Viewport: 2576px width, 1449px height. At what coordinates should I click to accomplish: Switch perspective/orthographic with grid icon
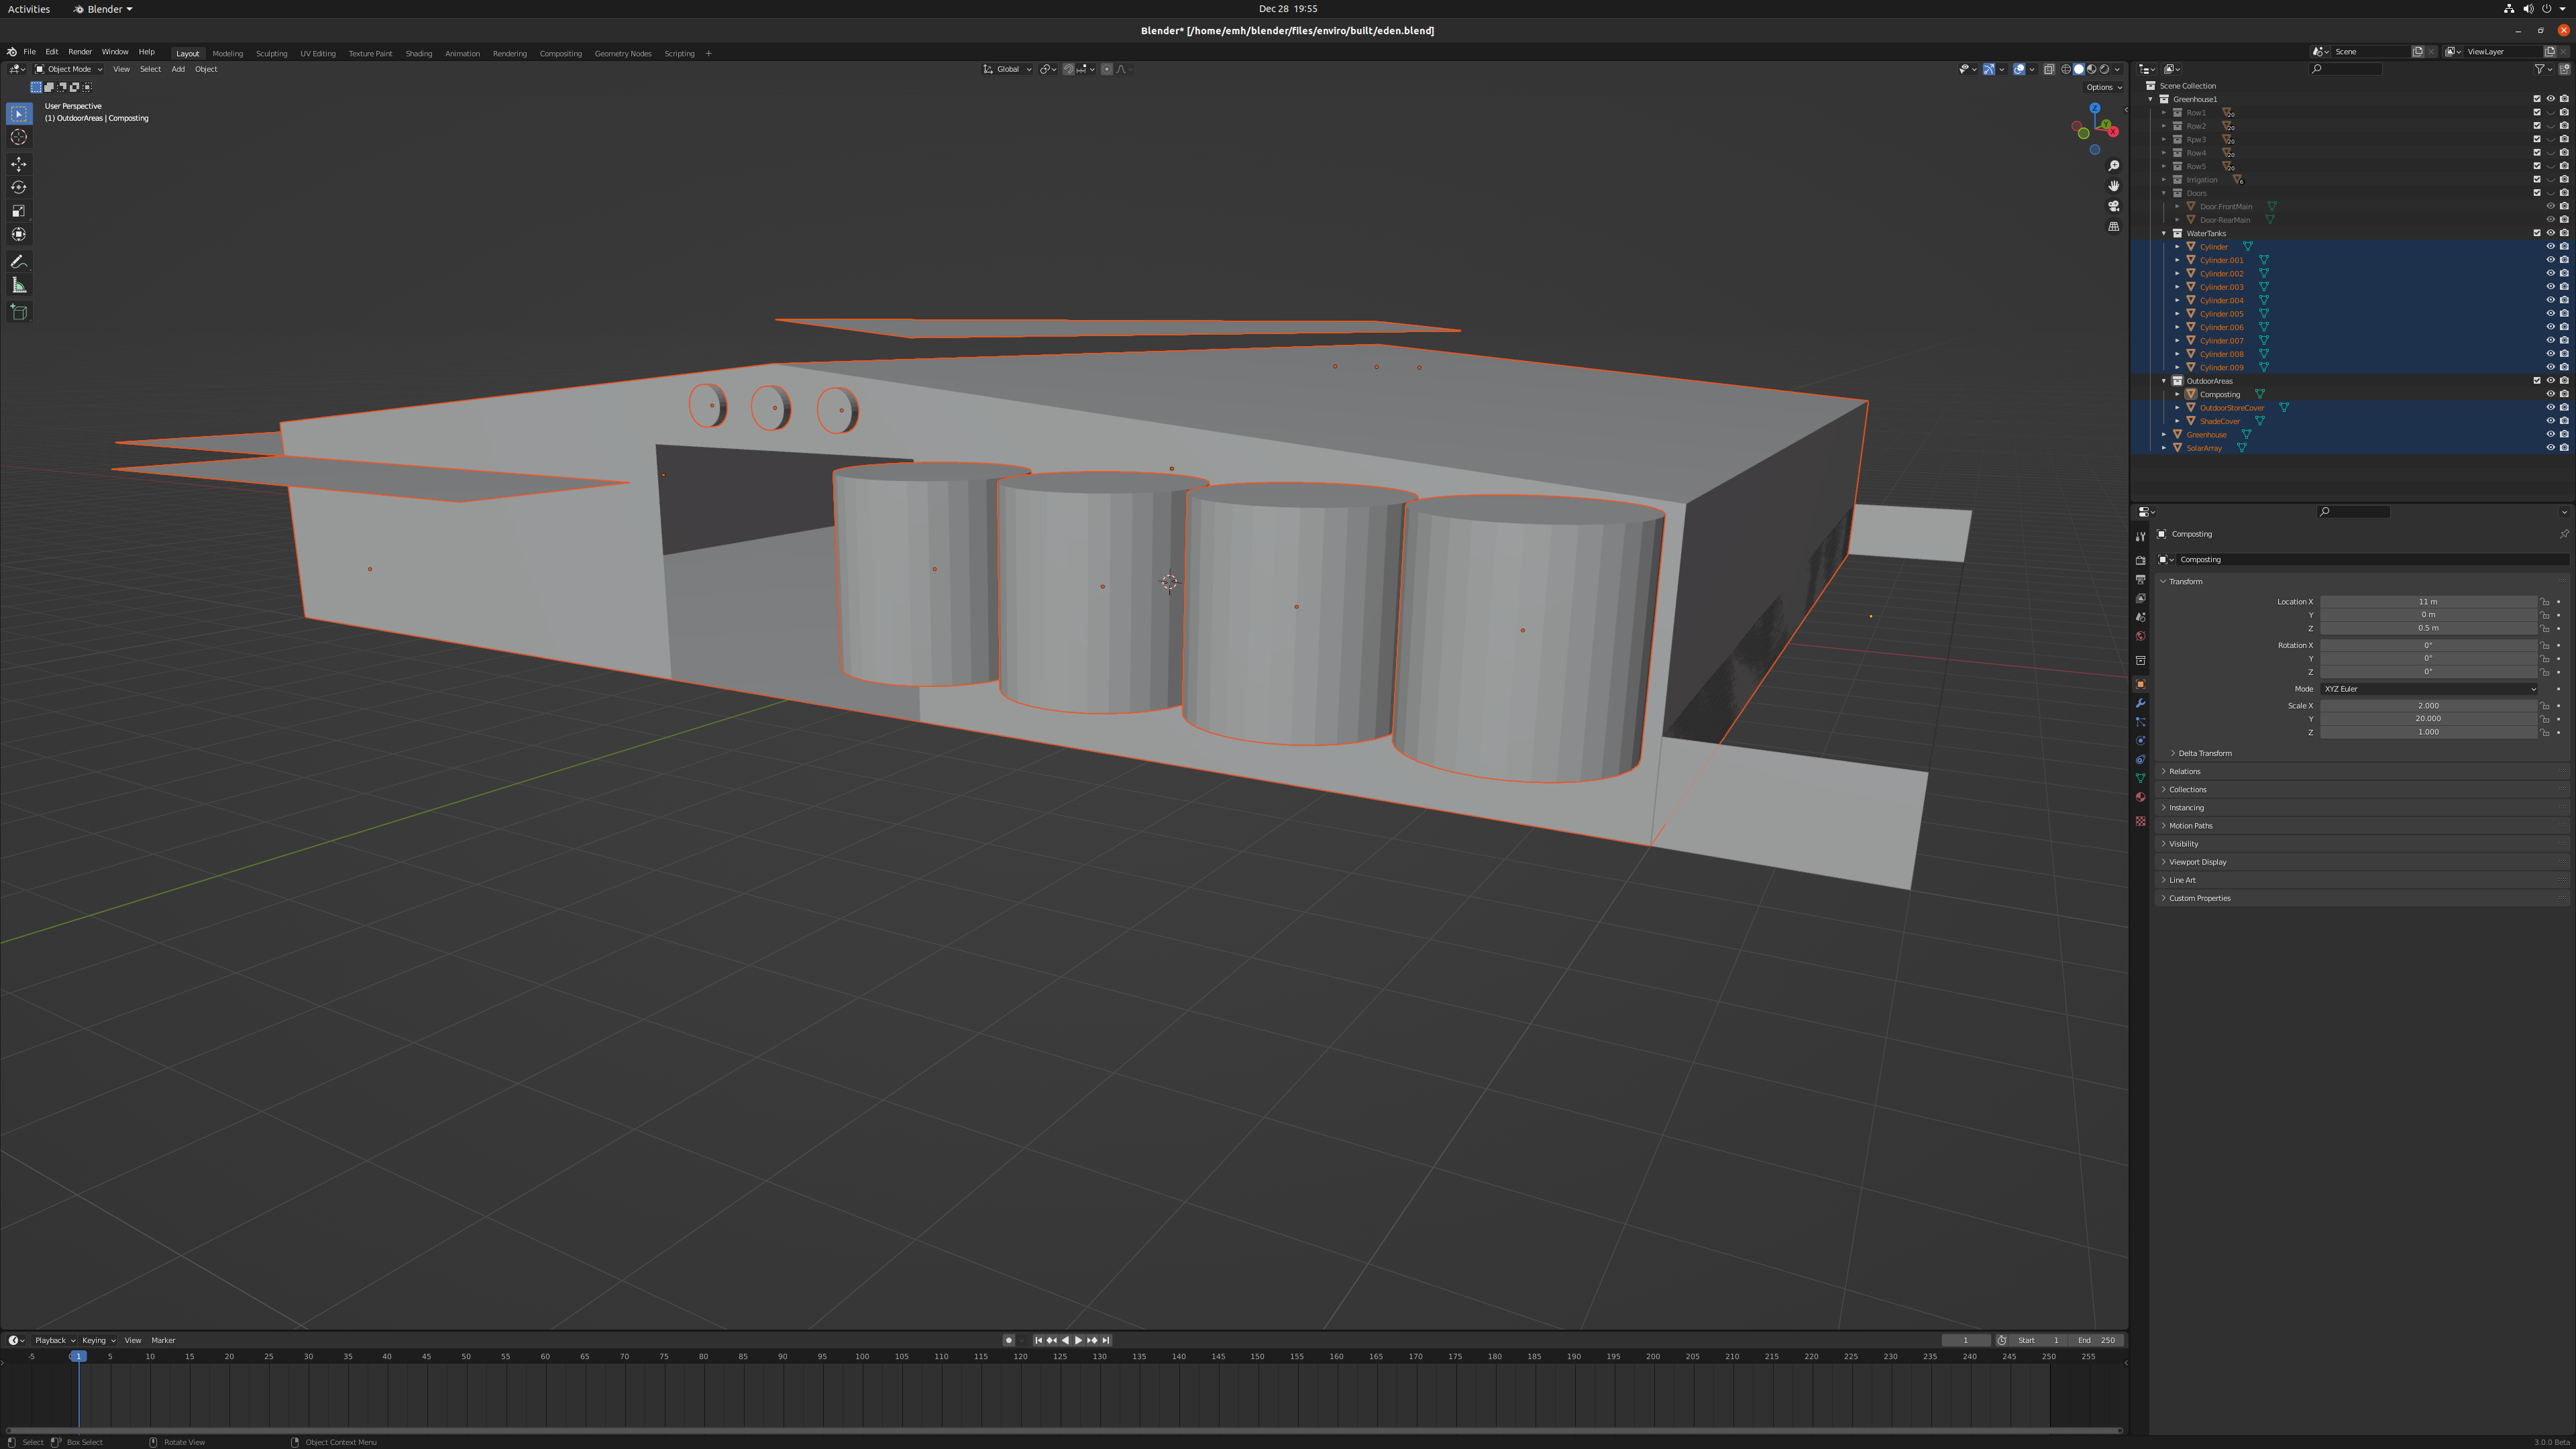pos(2113,227)
